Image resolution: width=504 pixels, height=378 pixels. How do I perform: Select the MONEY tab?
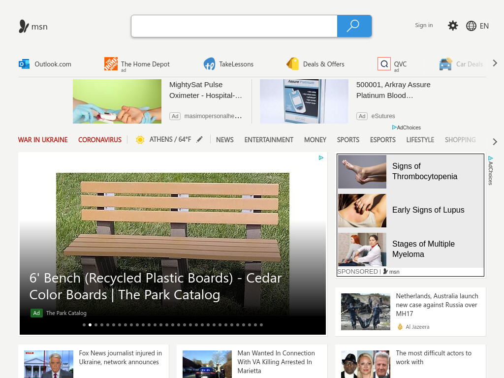click(315, 140)
